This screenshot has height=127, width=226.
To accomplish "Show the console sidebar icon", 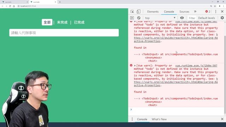I will (132, 18).
